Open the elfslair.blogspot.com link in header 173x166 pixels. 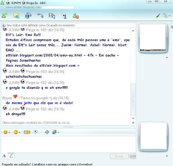(x=23, y=7)
